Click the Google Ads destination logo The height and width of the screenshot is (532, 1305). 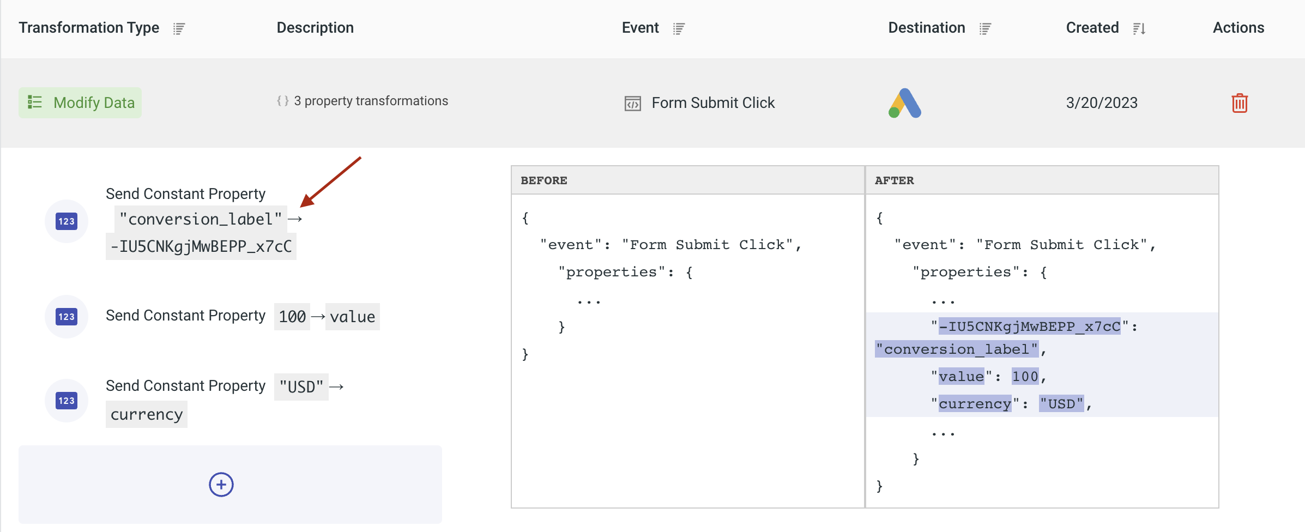[904, 103]
